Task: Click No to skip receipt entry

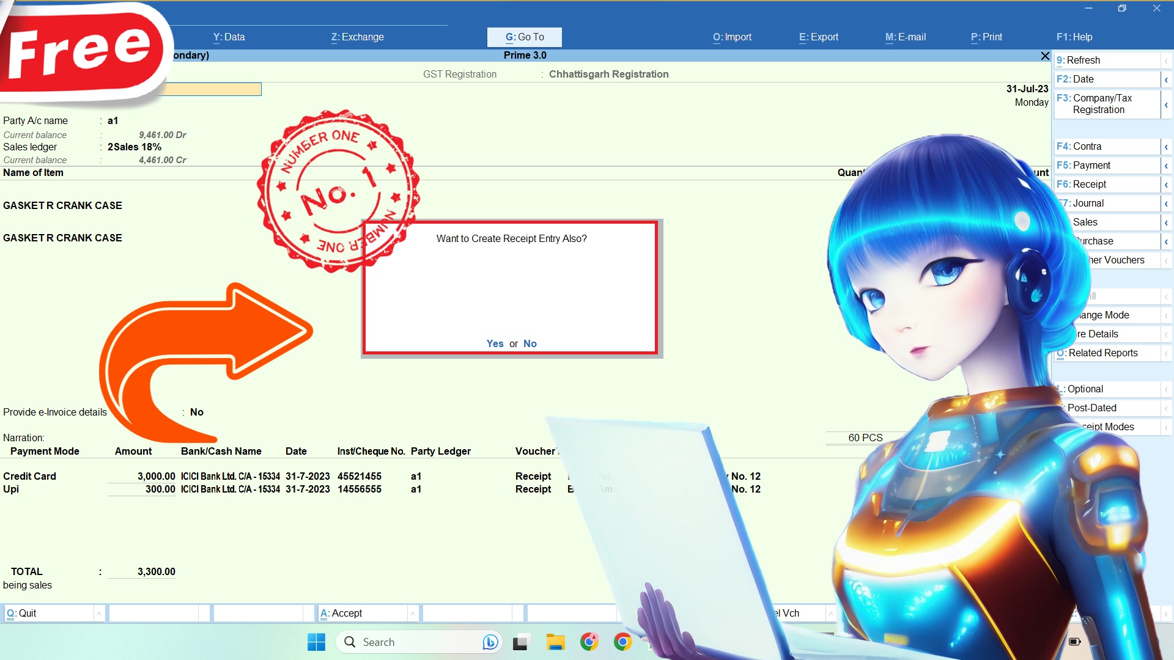Action: click(x=530, y=343)
